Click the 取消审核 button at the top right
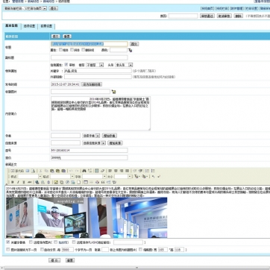The image size is (270, 270). point(225,16)
